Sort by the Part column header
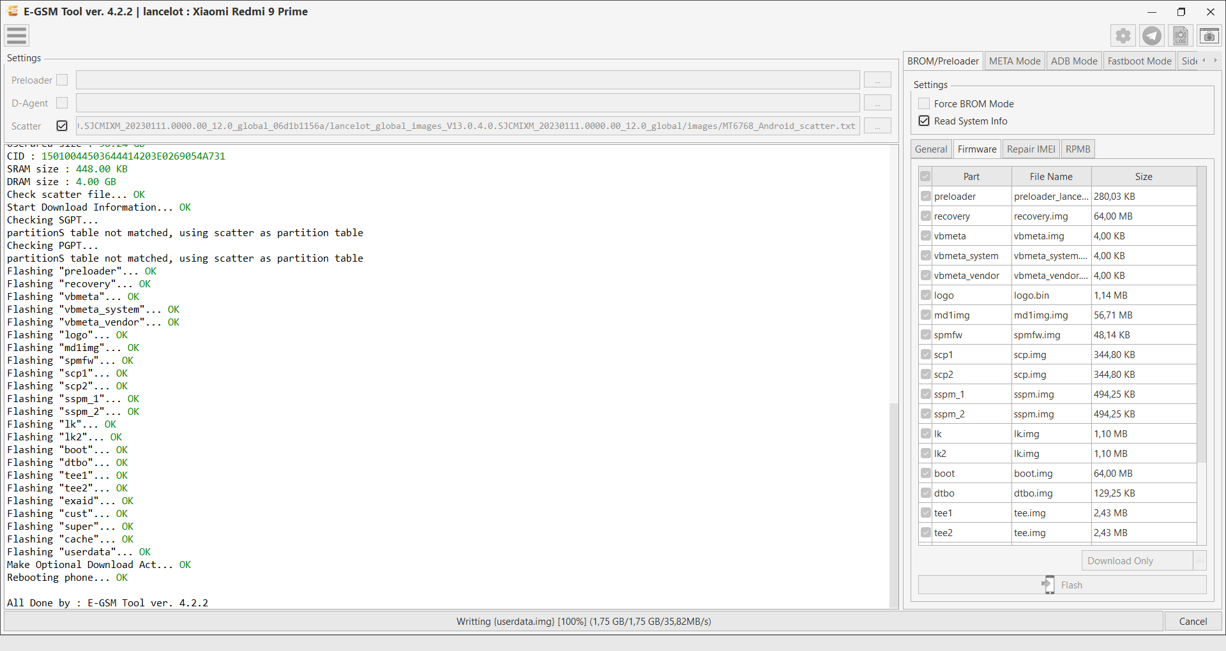The width and height of the screenshot is (1226, 651). pyautogui.click(x=971, y=176)
